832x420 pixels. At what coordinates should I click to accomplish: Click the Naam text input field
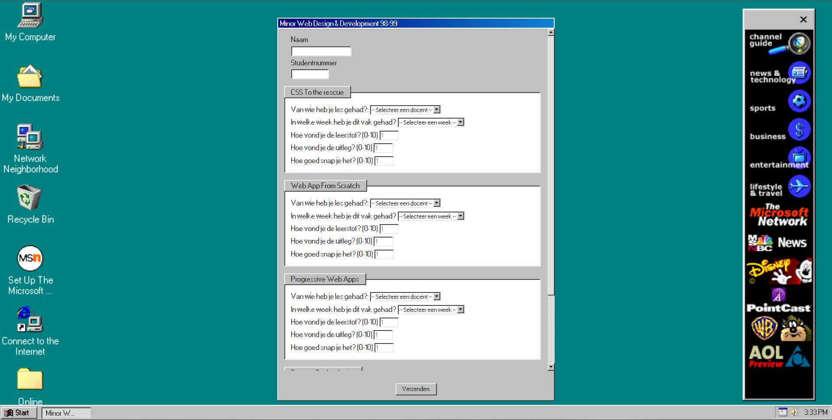click(321, 51)
